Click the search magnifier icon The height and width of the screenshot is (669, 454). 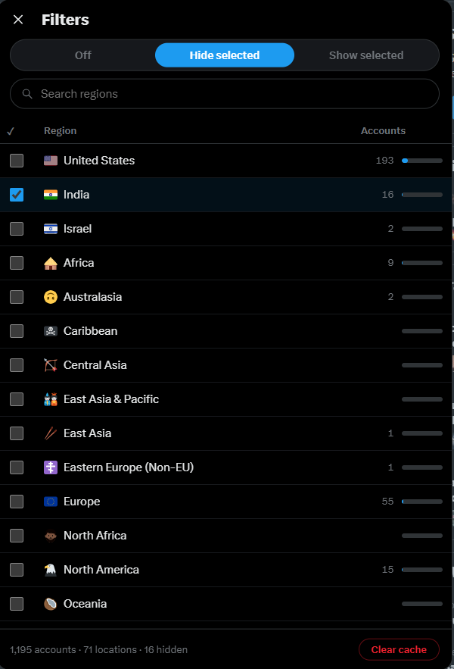pyautogui.click(x=27, y=94)
